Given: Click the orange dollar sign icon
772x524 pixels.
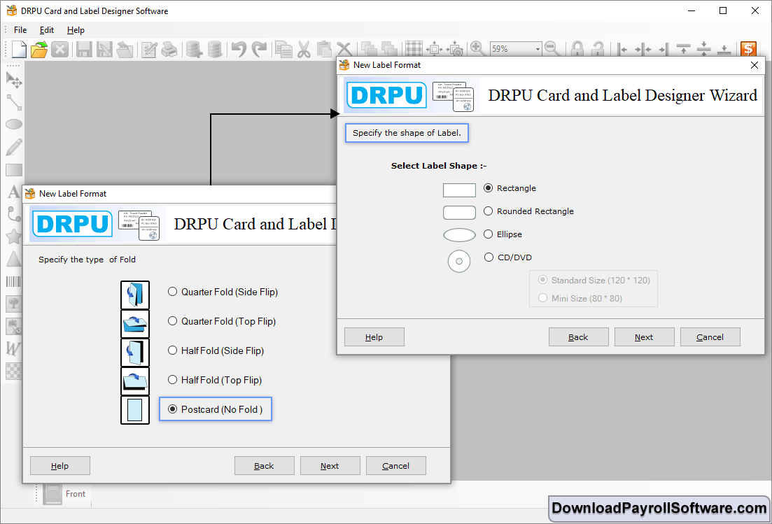Looking at the screenshot, I should coord(748,49).
